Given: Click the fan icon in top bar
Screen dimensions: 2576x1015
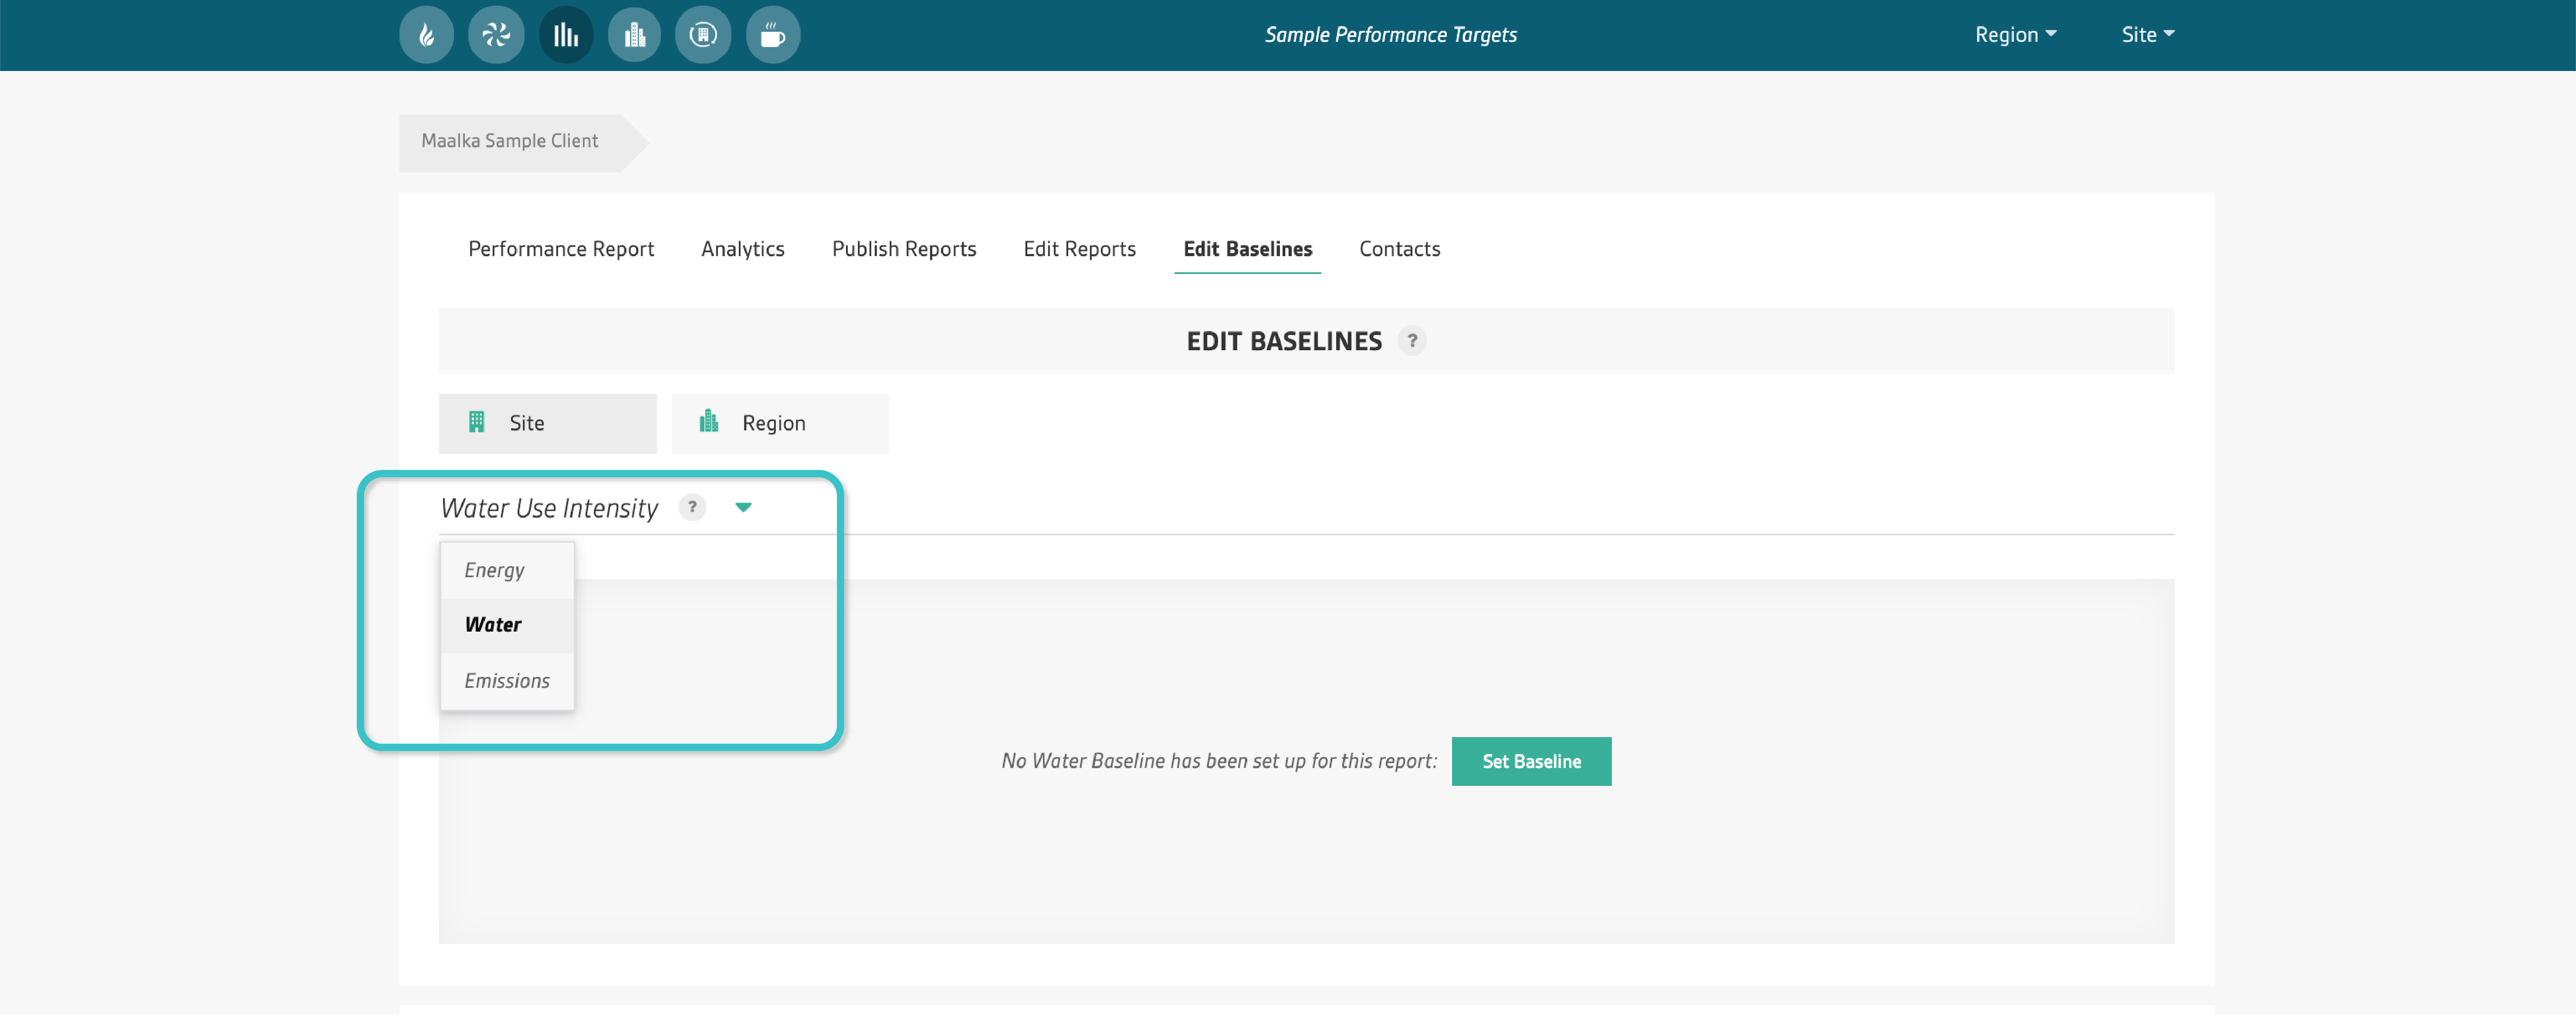Looking at the screenshot, I should (496, 35).
